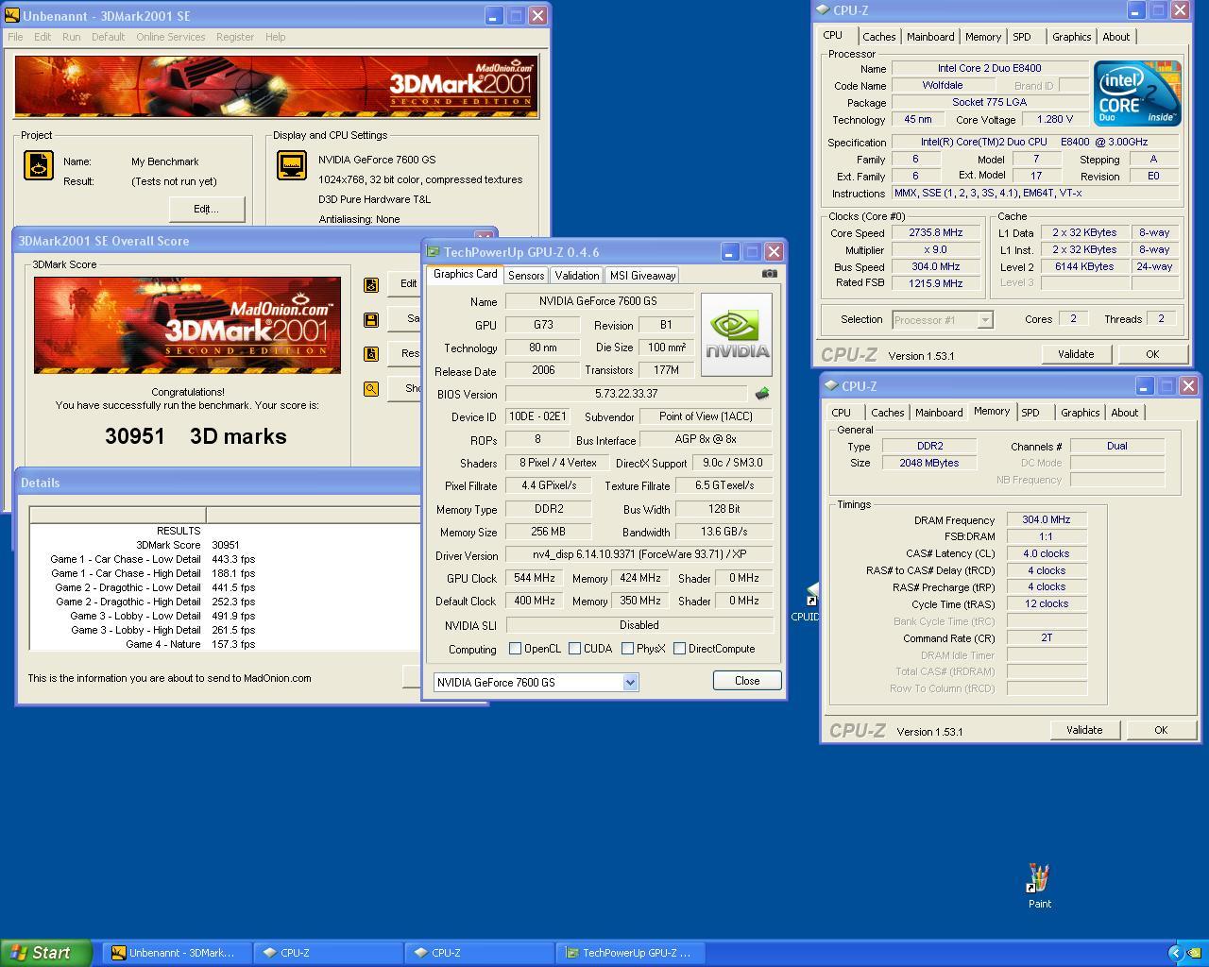Screen dimensions: 1209x967
Task: Click the GPU-Z screenshot camera icon
Action: pyautogui.click(x=770, y=274)
